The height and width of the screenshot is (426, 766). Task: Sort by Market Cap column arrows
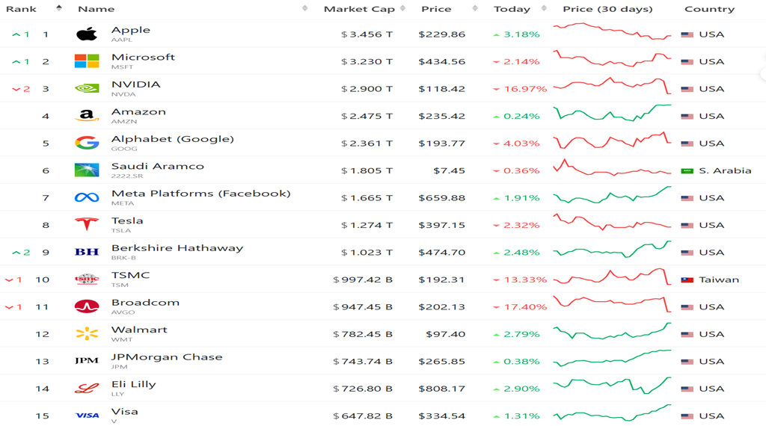coord(403,9)
